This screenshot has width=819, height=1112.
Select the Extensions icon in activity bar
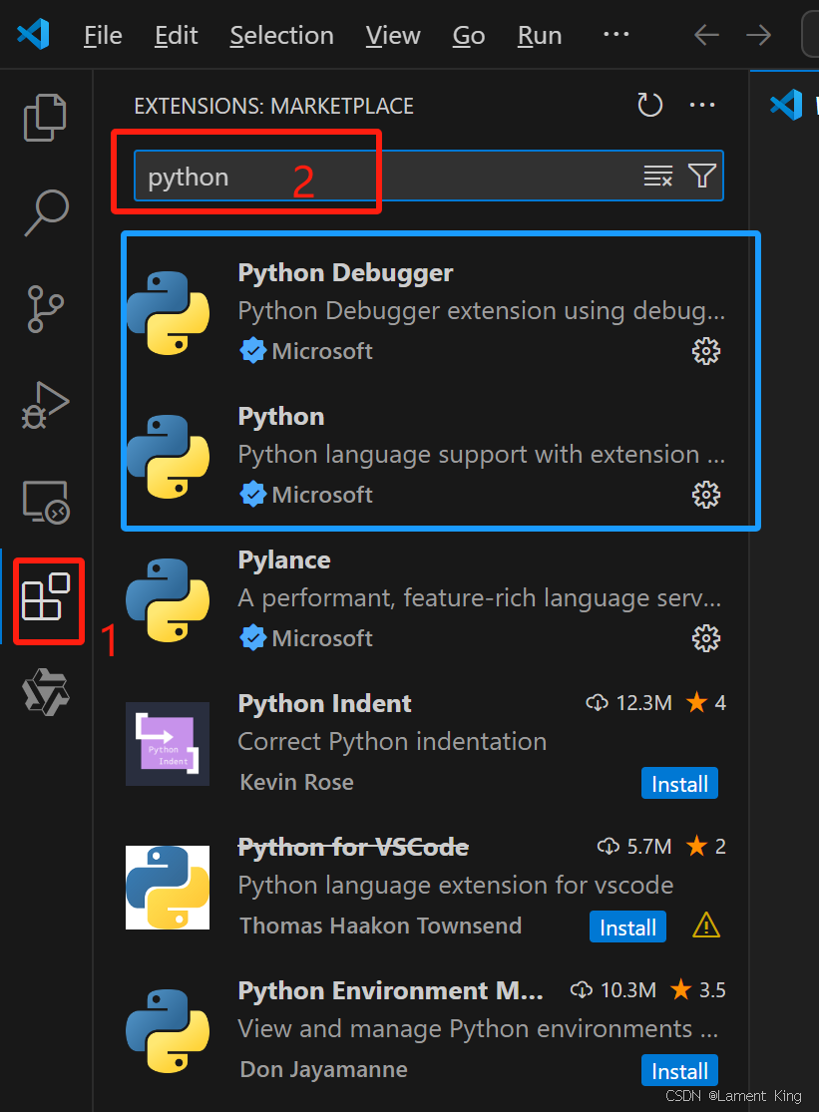coord(47,599)
